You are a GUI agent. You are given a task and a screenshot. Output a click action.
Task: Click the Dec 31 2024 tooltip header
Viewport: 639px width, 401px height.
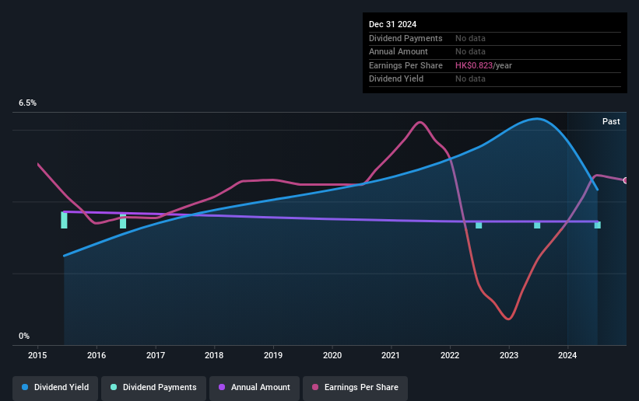point(395,24)
